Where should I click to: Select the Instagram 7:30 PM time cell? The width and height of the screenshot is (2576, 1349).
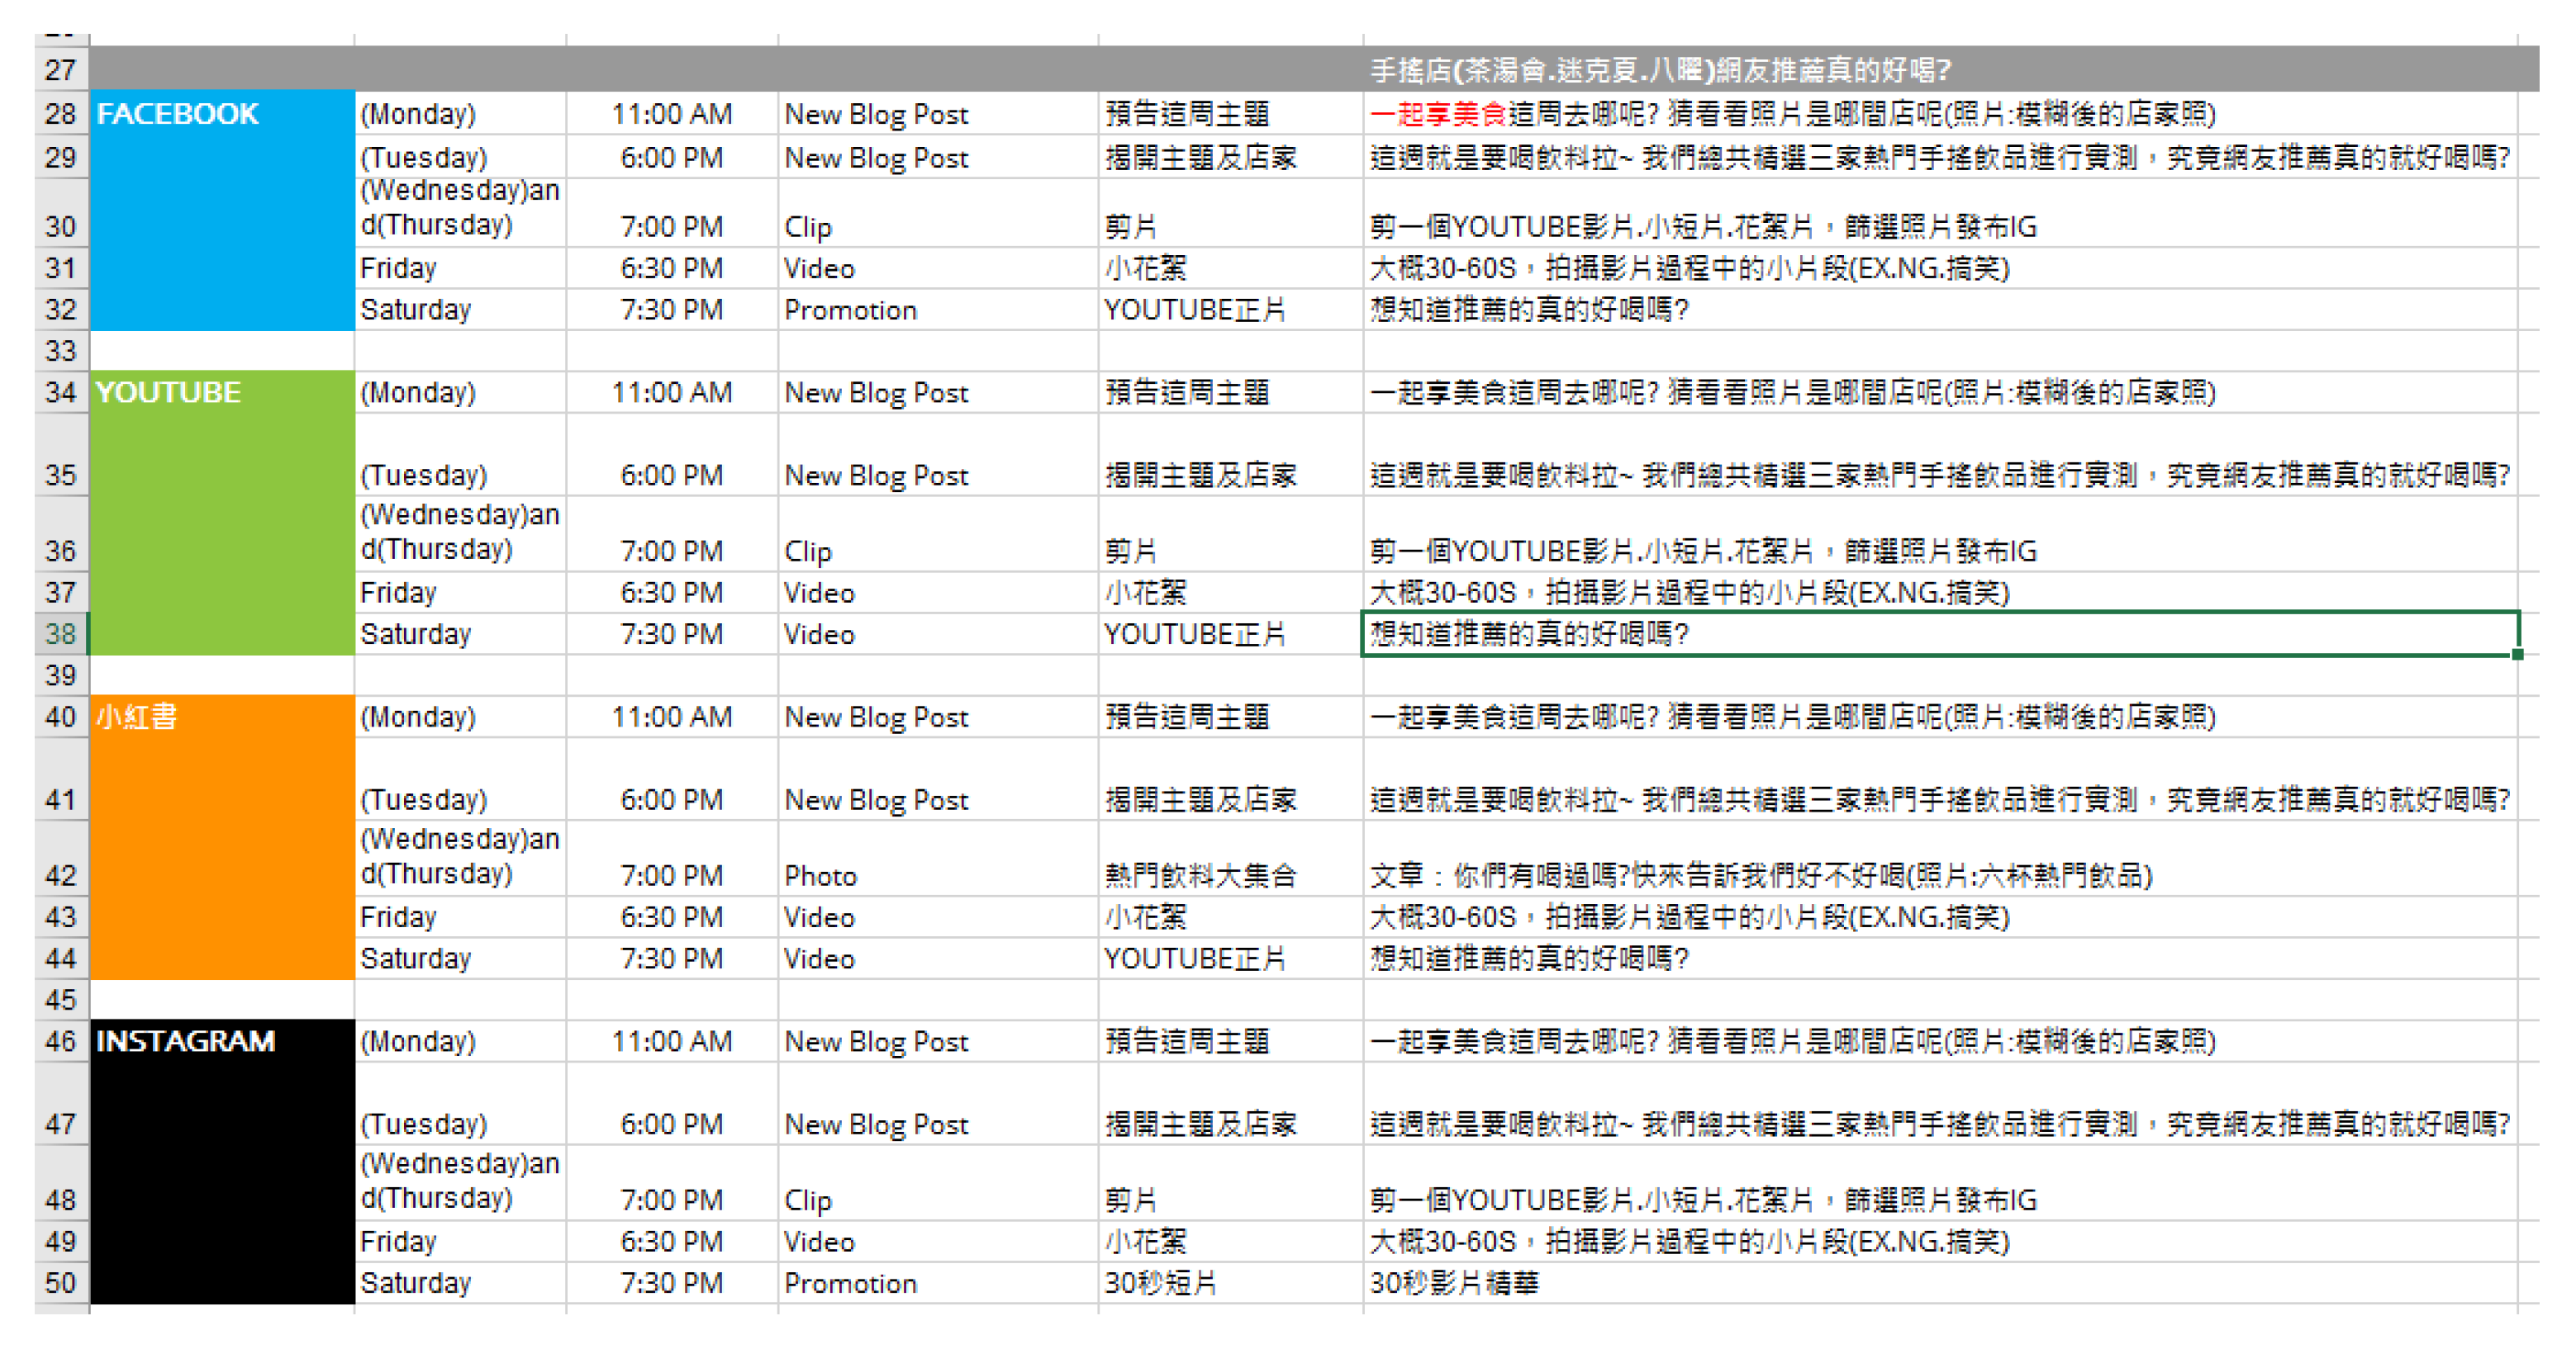[671, 1283]
